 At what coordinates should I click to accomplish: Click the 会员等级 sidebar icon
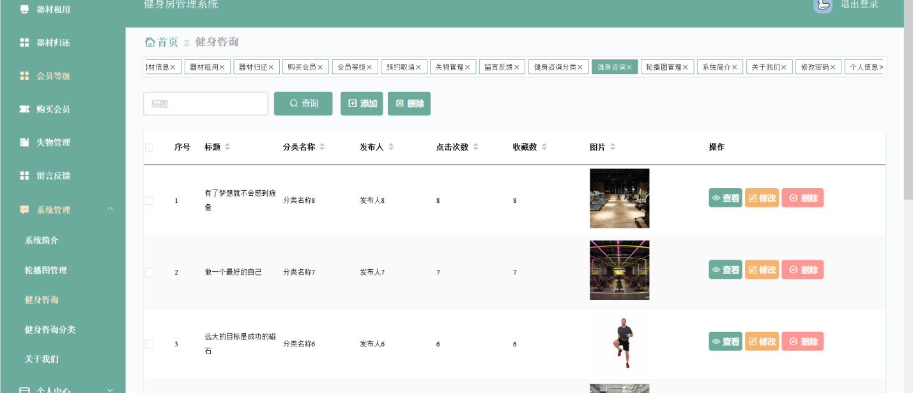(24, 76)
